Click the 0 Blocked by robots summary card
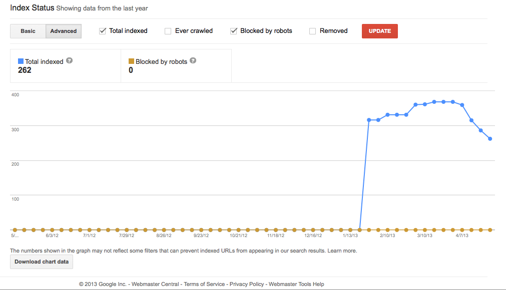 click(x=176, y=66)
